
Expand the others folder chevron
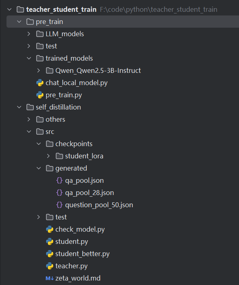click(29, 119)
